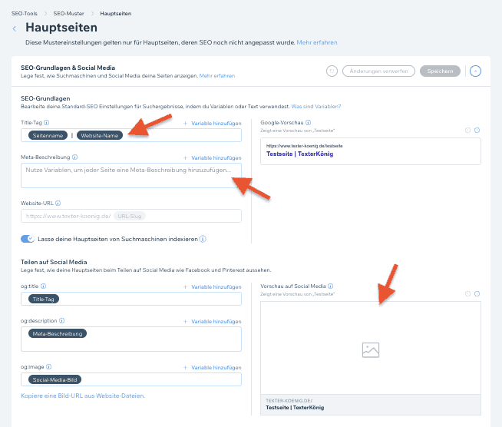Add variable to the Title-Tag field
502x427 pixels.
click(x=213, y=124)
